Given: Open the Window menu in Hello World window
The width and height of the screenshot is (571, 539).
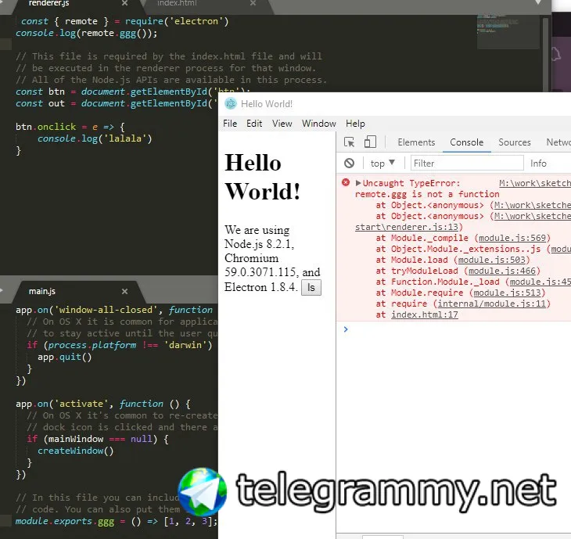Looking at the screenshot, I should point(318,124).
